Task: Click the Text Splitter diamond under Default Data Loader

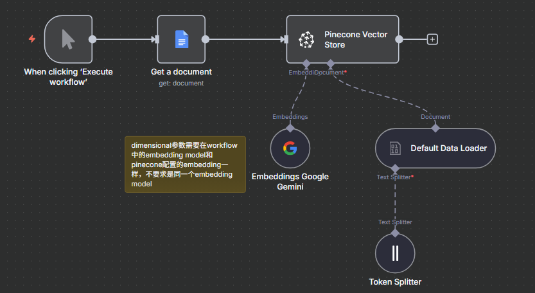Action: coord(395,168)
